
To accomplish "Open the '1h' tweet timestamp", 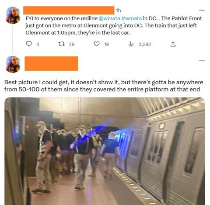I will pos(118,11).
